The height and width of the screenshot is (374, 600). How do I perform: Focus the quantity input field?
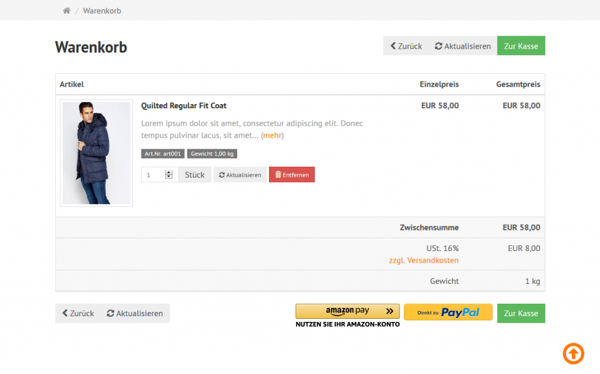pyautogui.click(x=154, y=174)
